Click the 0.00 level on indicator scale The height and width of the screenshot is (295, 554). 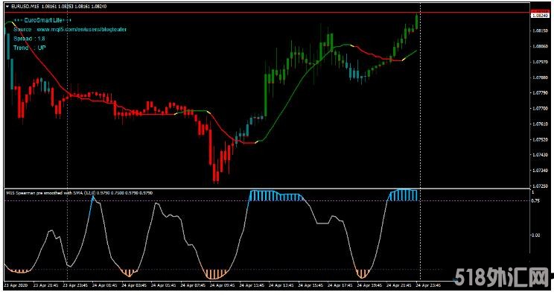click(535, 235)
